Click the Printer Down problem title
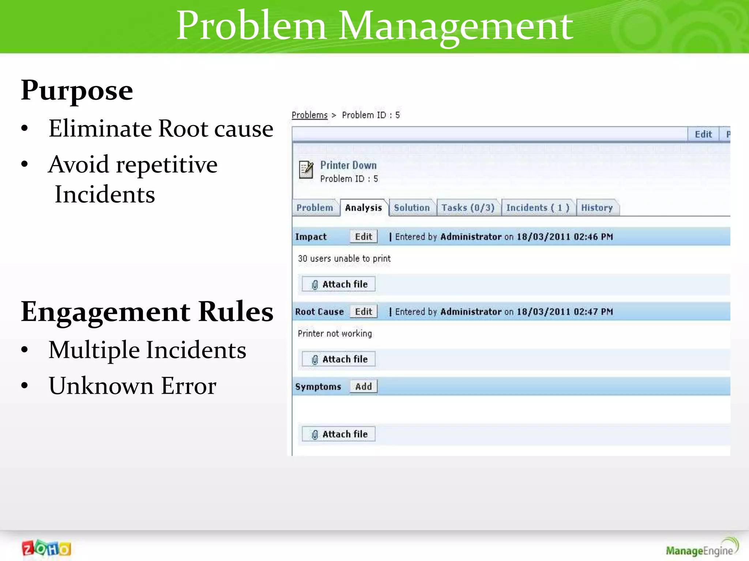Viewport: 749px width, 561px height. pos(348,165)
